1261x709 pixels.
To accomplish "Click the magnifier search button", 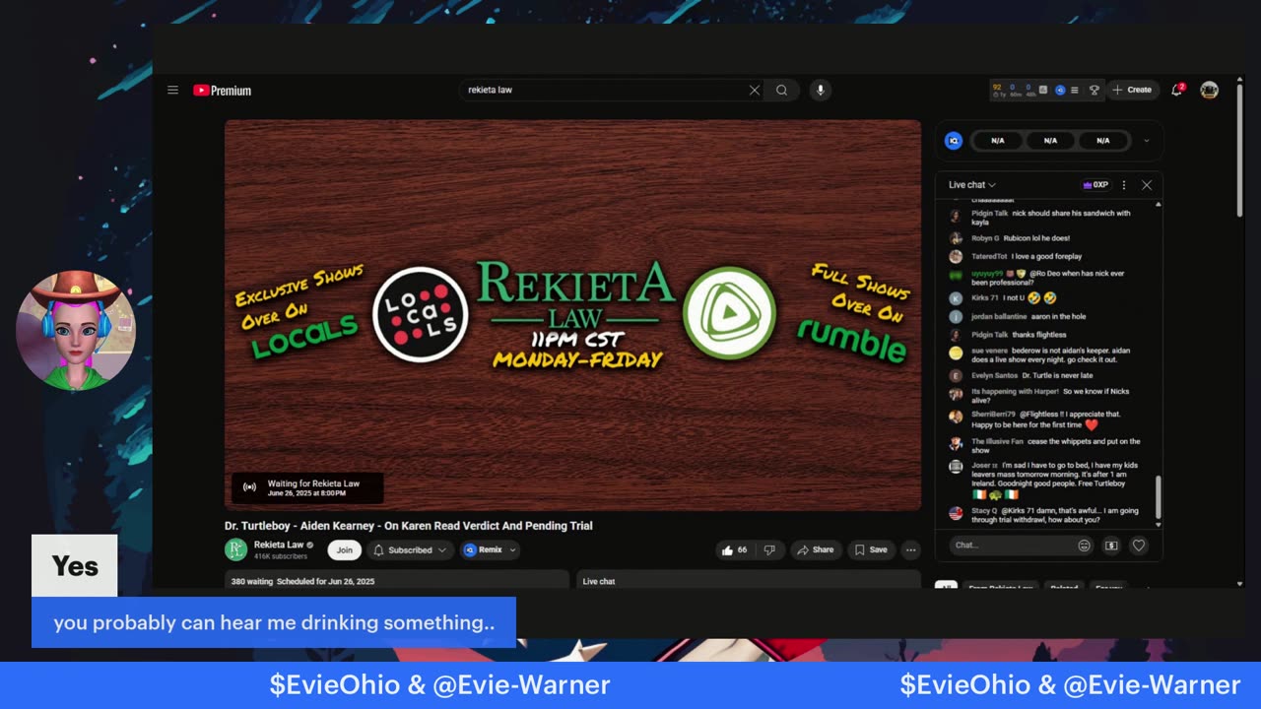I will (x=781, y=90).
